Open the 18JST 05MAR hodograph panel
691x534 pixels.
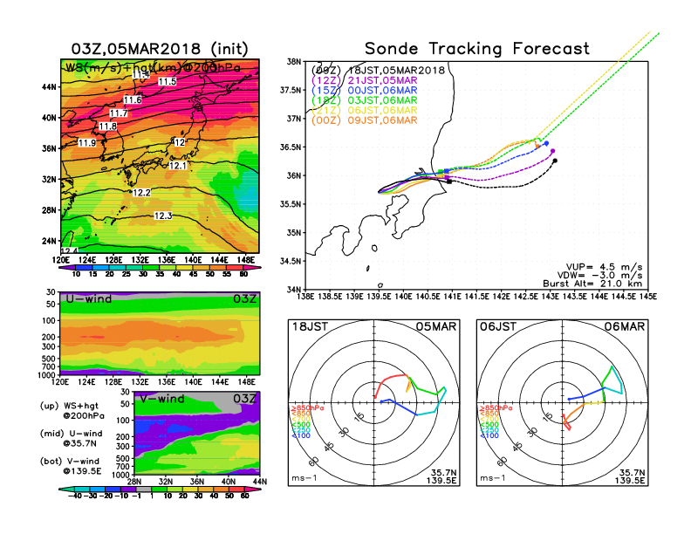click(373, 403)
